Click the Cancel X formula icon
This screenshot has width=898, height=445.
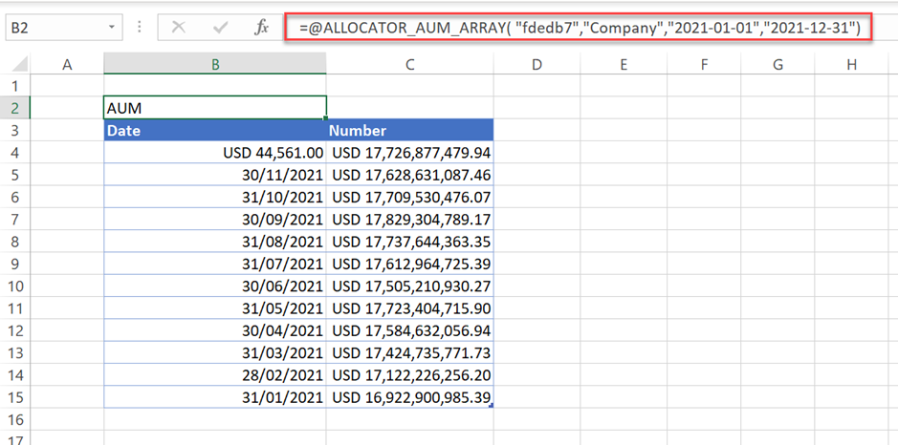click(x=178, y=28)
